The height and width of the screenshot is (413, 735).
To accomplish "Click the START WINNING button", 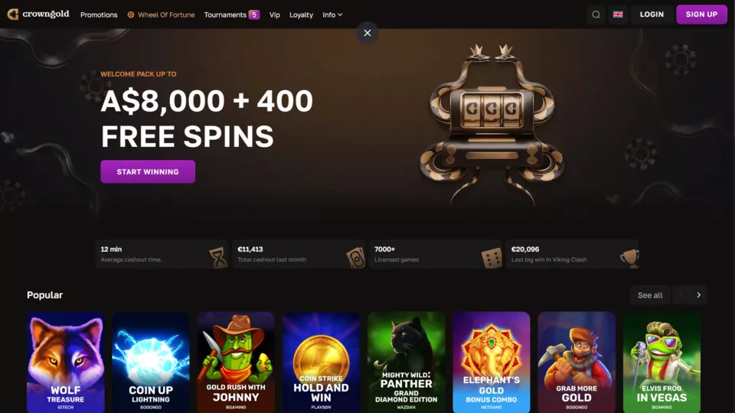I will [x=148, y=172].
